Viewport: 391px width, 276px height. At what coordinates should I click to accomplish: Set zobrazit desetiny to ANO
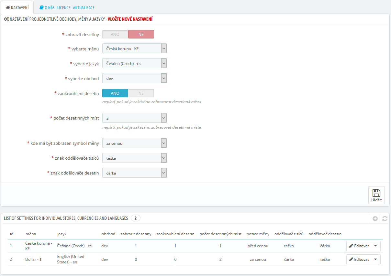click(115, 34)
